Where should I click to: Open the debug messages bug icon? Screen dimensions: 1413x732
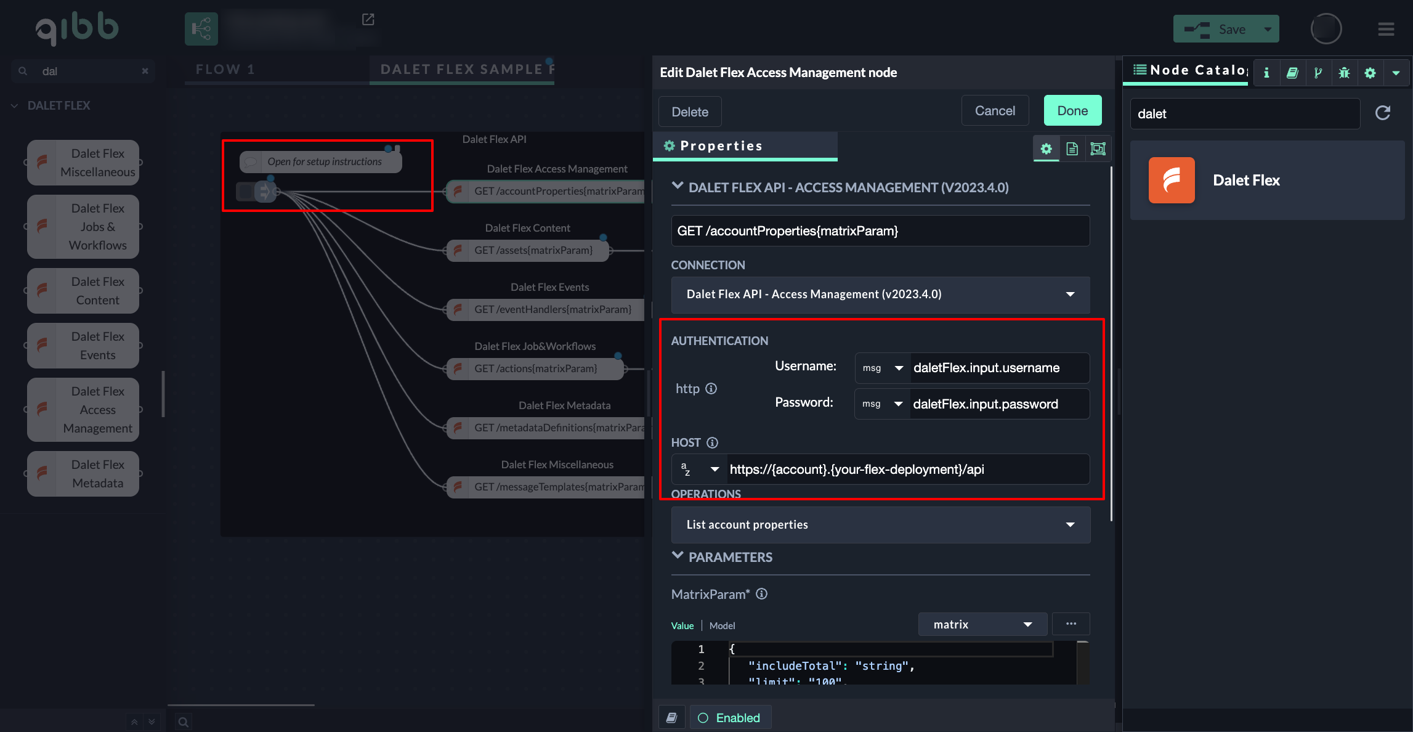tap(1344, 73)
